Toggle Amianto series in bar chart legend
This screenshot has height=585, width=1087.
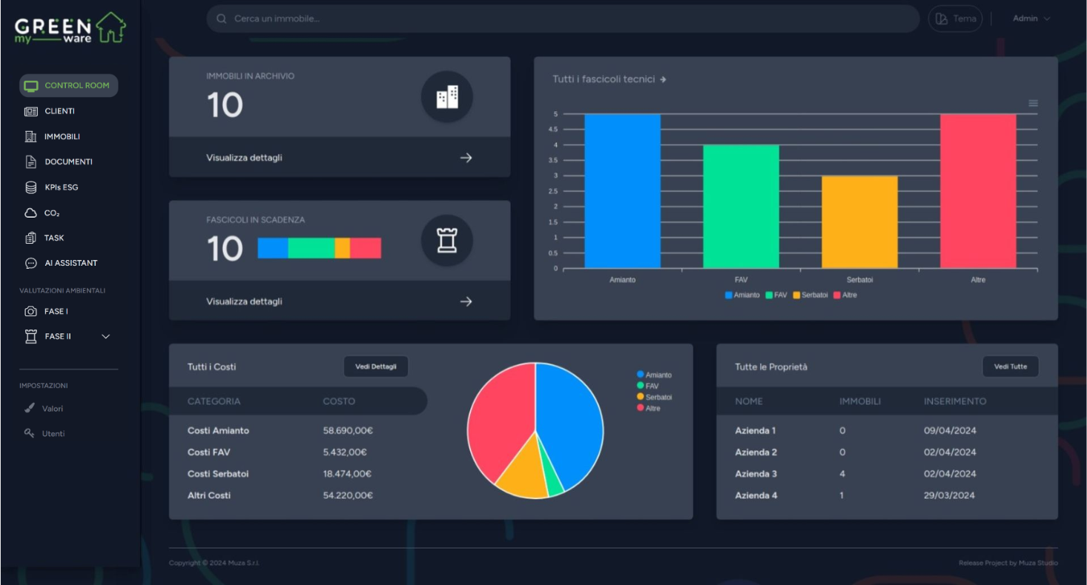pyautogui.click(x=742, y=295)
